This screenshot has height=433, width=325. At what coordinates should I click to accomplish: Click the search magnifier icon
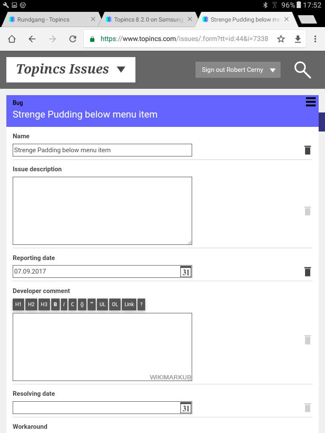303,70
